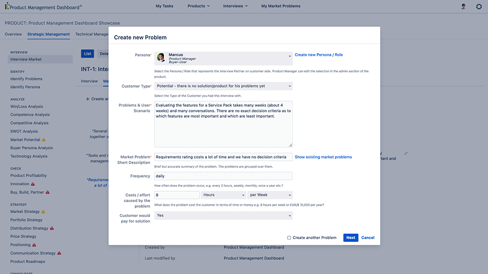
Task: Open the Persona dropdown showing Marcus
Action: click(224, 58)
